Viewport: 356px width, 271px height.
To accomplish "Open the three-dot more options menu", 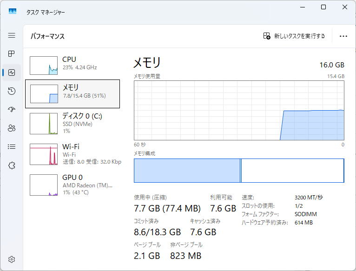I will coord(343,36).
